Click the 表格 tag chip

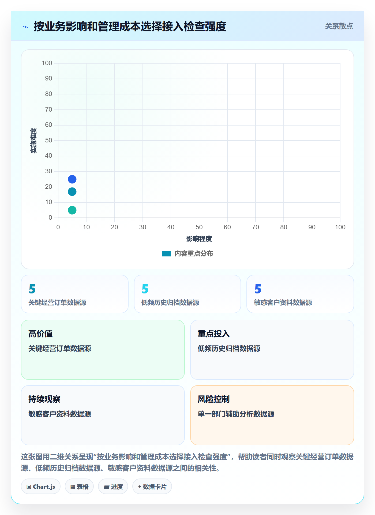(79, 487)
